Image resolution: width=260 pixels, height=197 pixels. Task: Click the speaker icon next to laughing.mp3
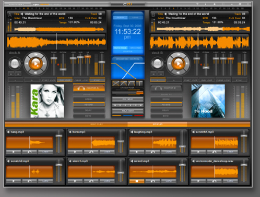click(132, 132)
